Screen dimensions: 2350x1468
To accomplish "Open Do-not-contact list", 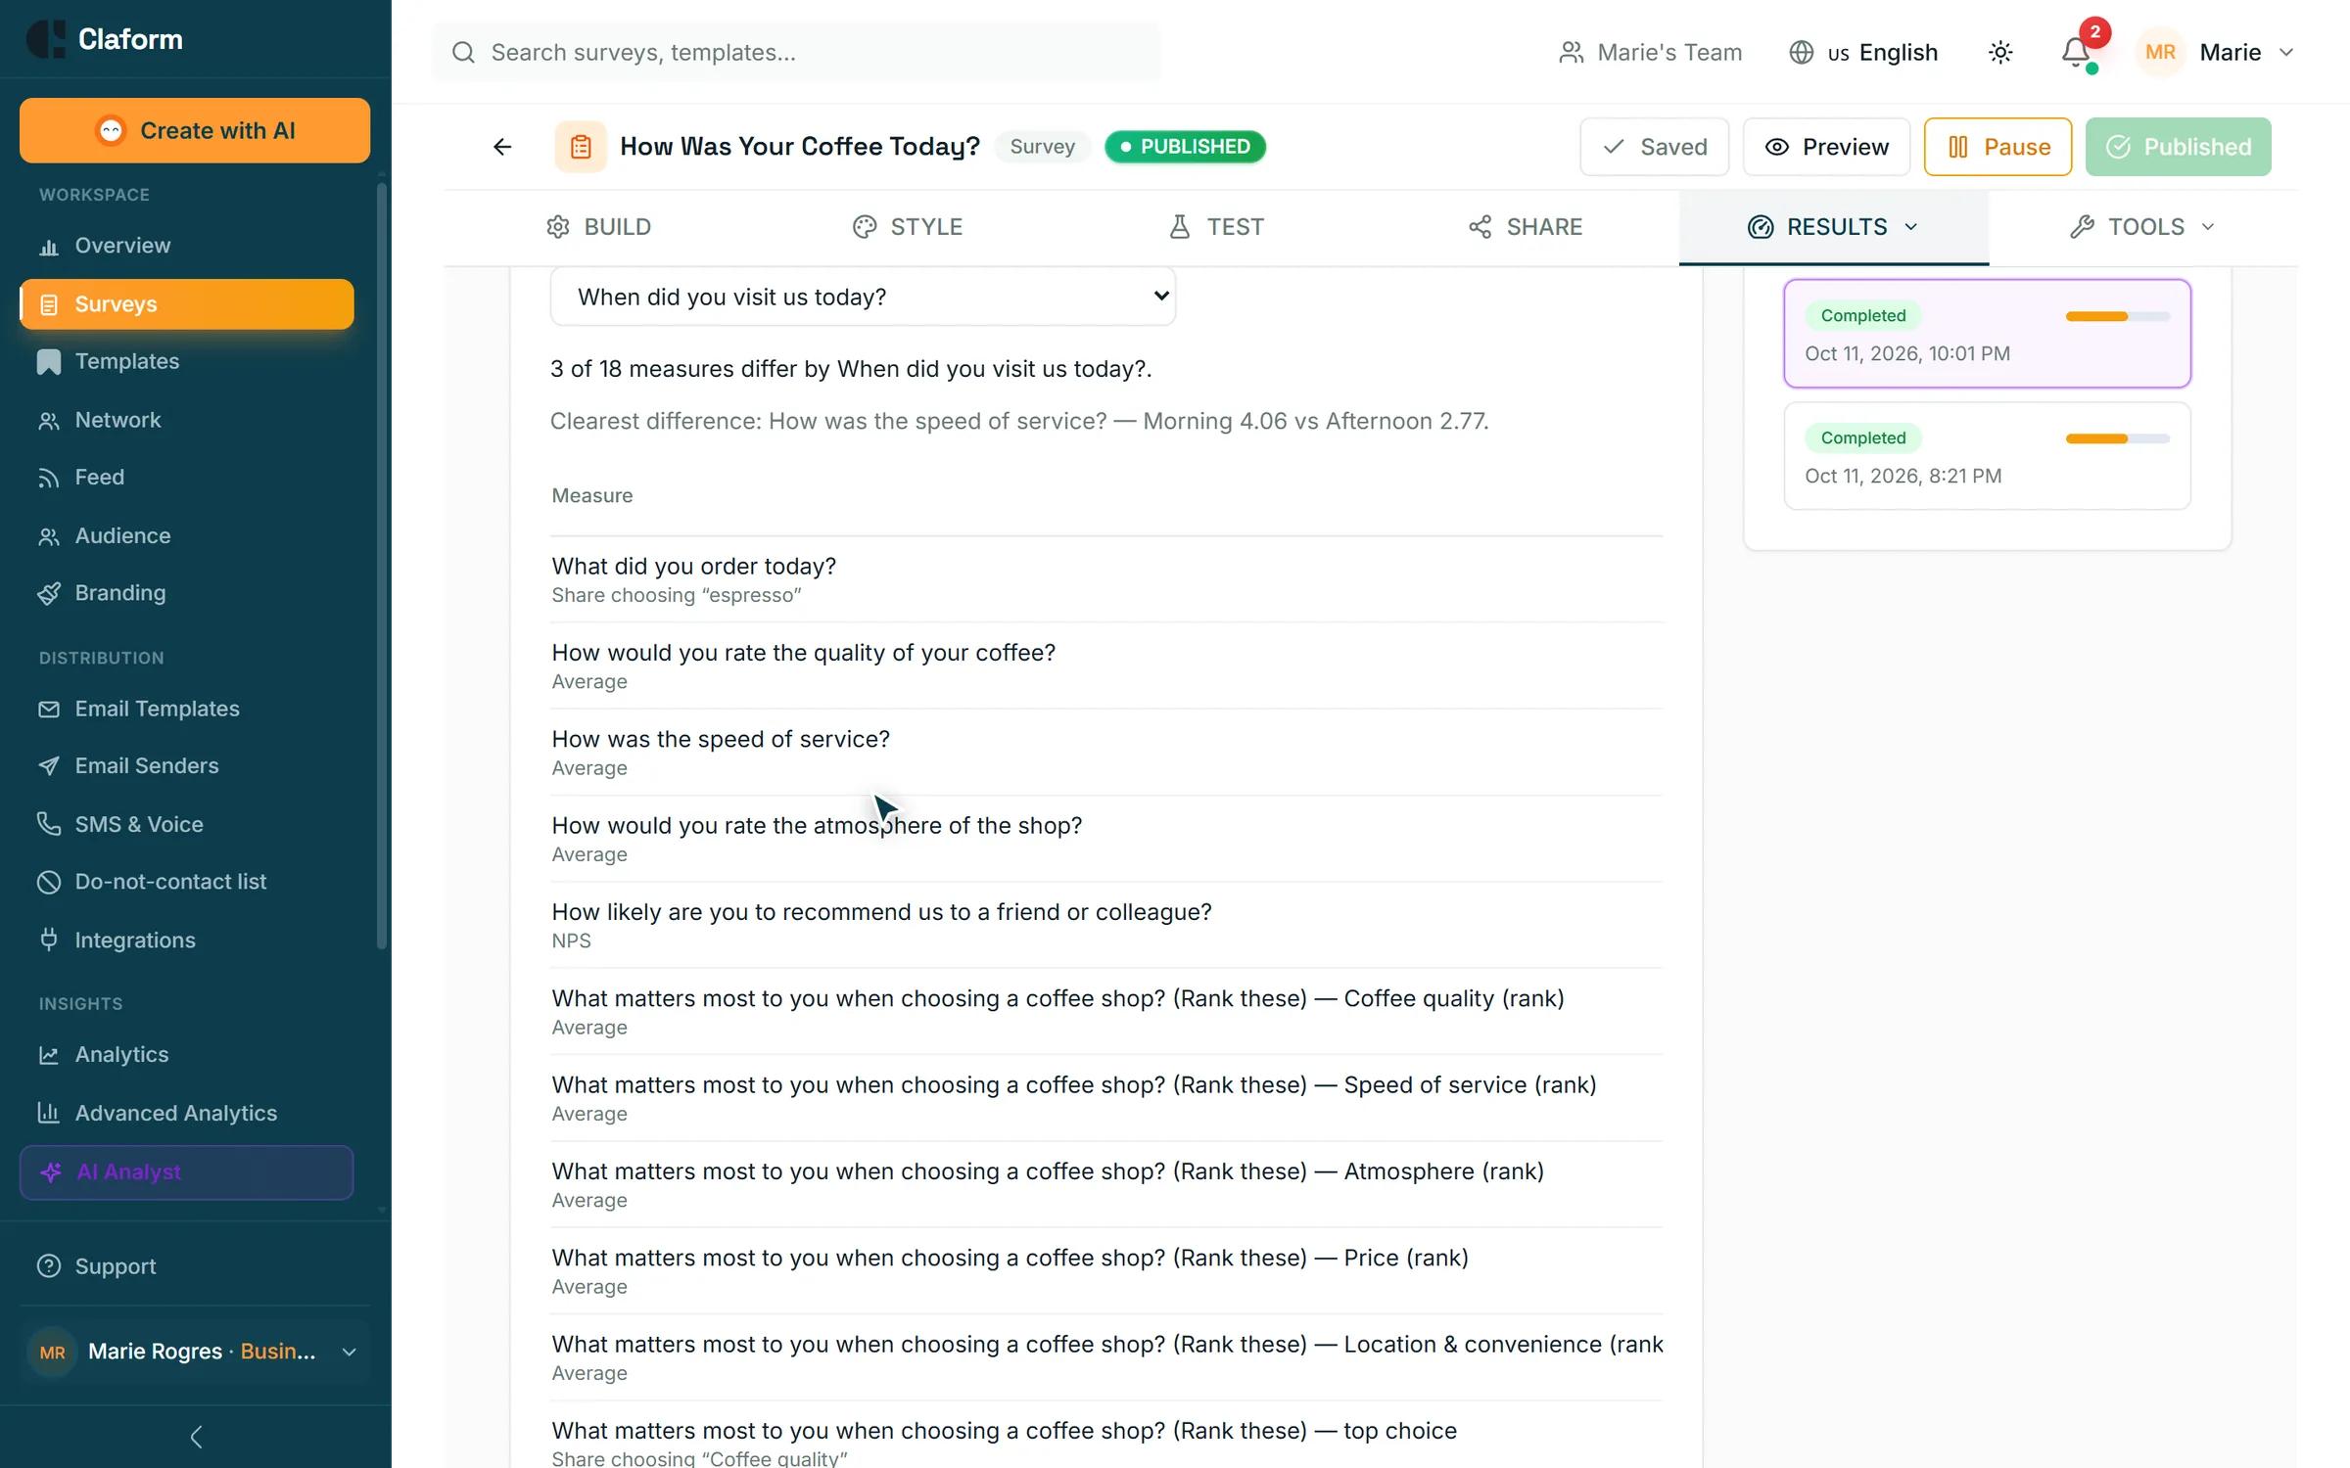I will (186, 882).
